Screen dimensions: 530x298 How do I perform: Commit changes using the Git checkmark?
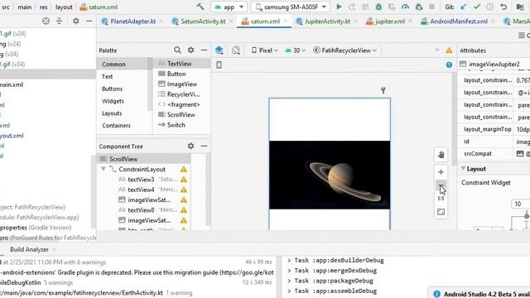coord(477,7)
